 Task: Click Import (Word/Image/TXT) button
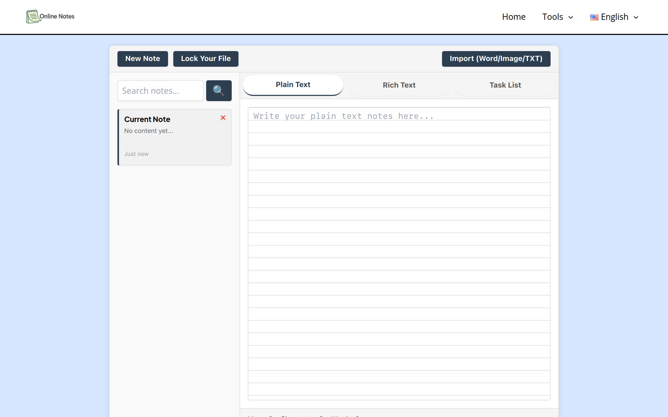point(496,59)
